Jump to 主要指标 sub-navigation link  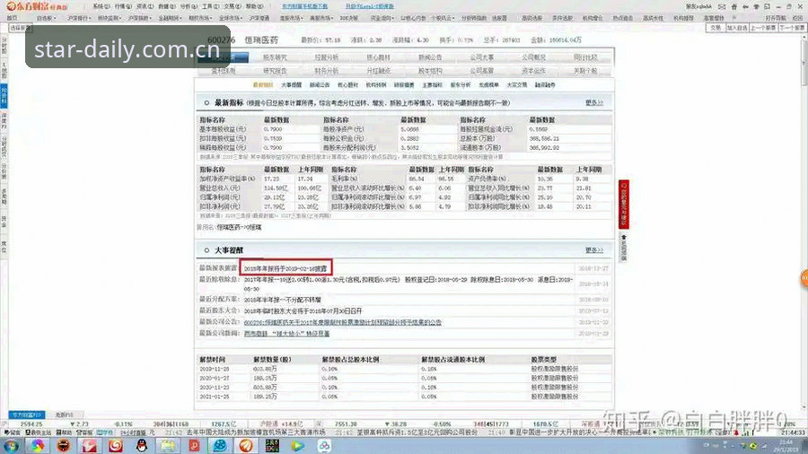click(x=433, y=85)
